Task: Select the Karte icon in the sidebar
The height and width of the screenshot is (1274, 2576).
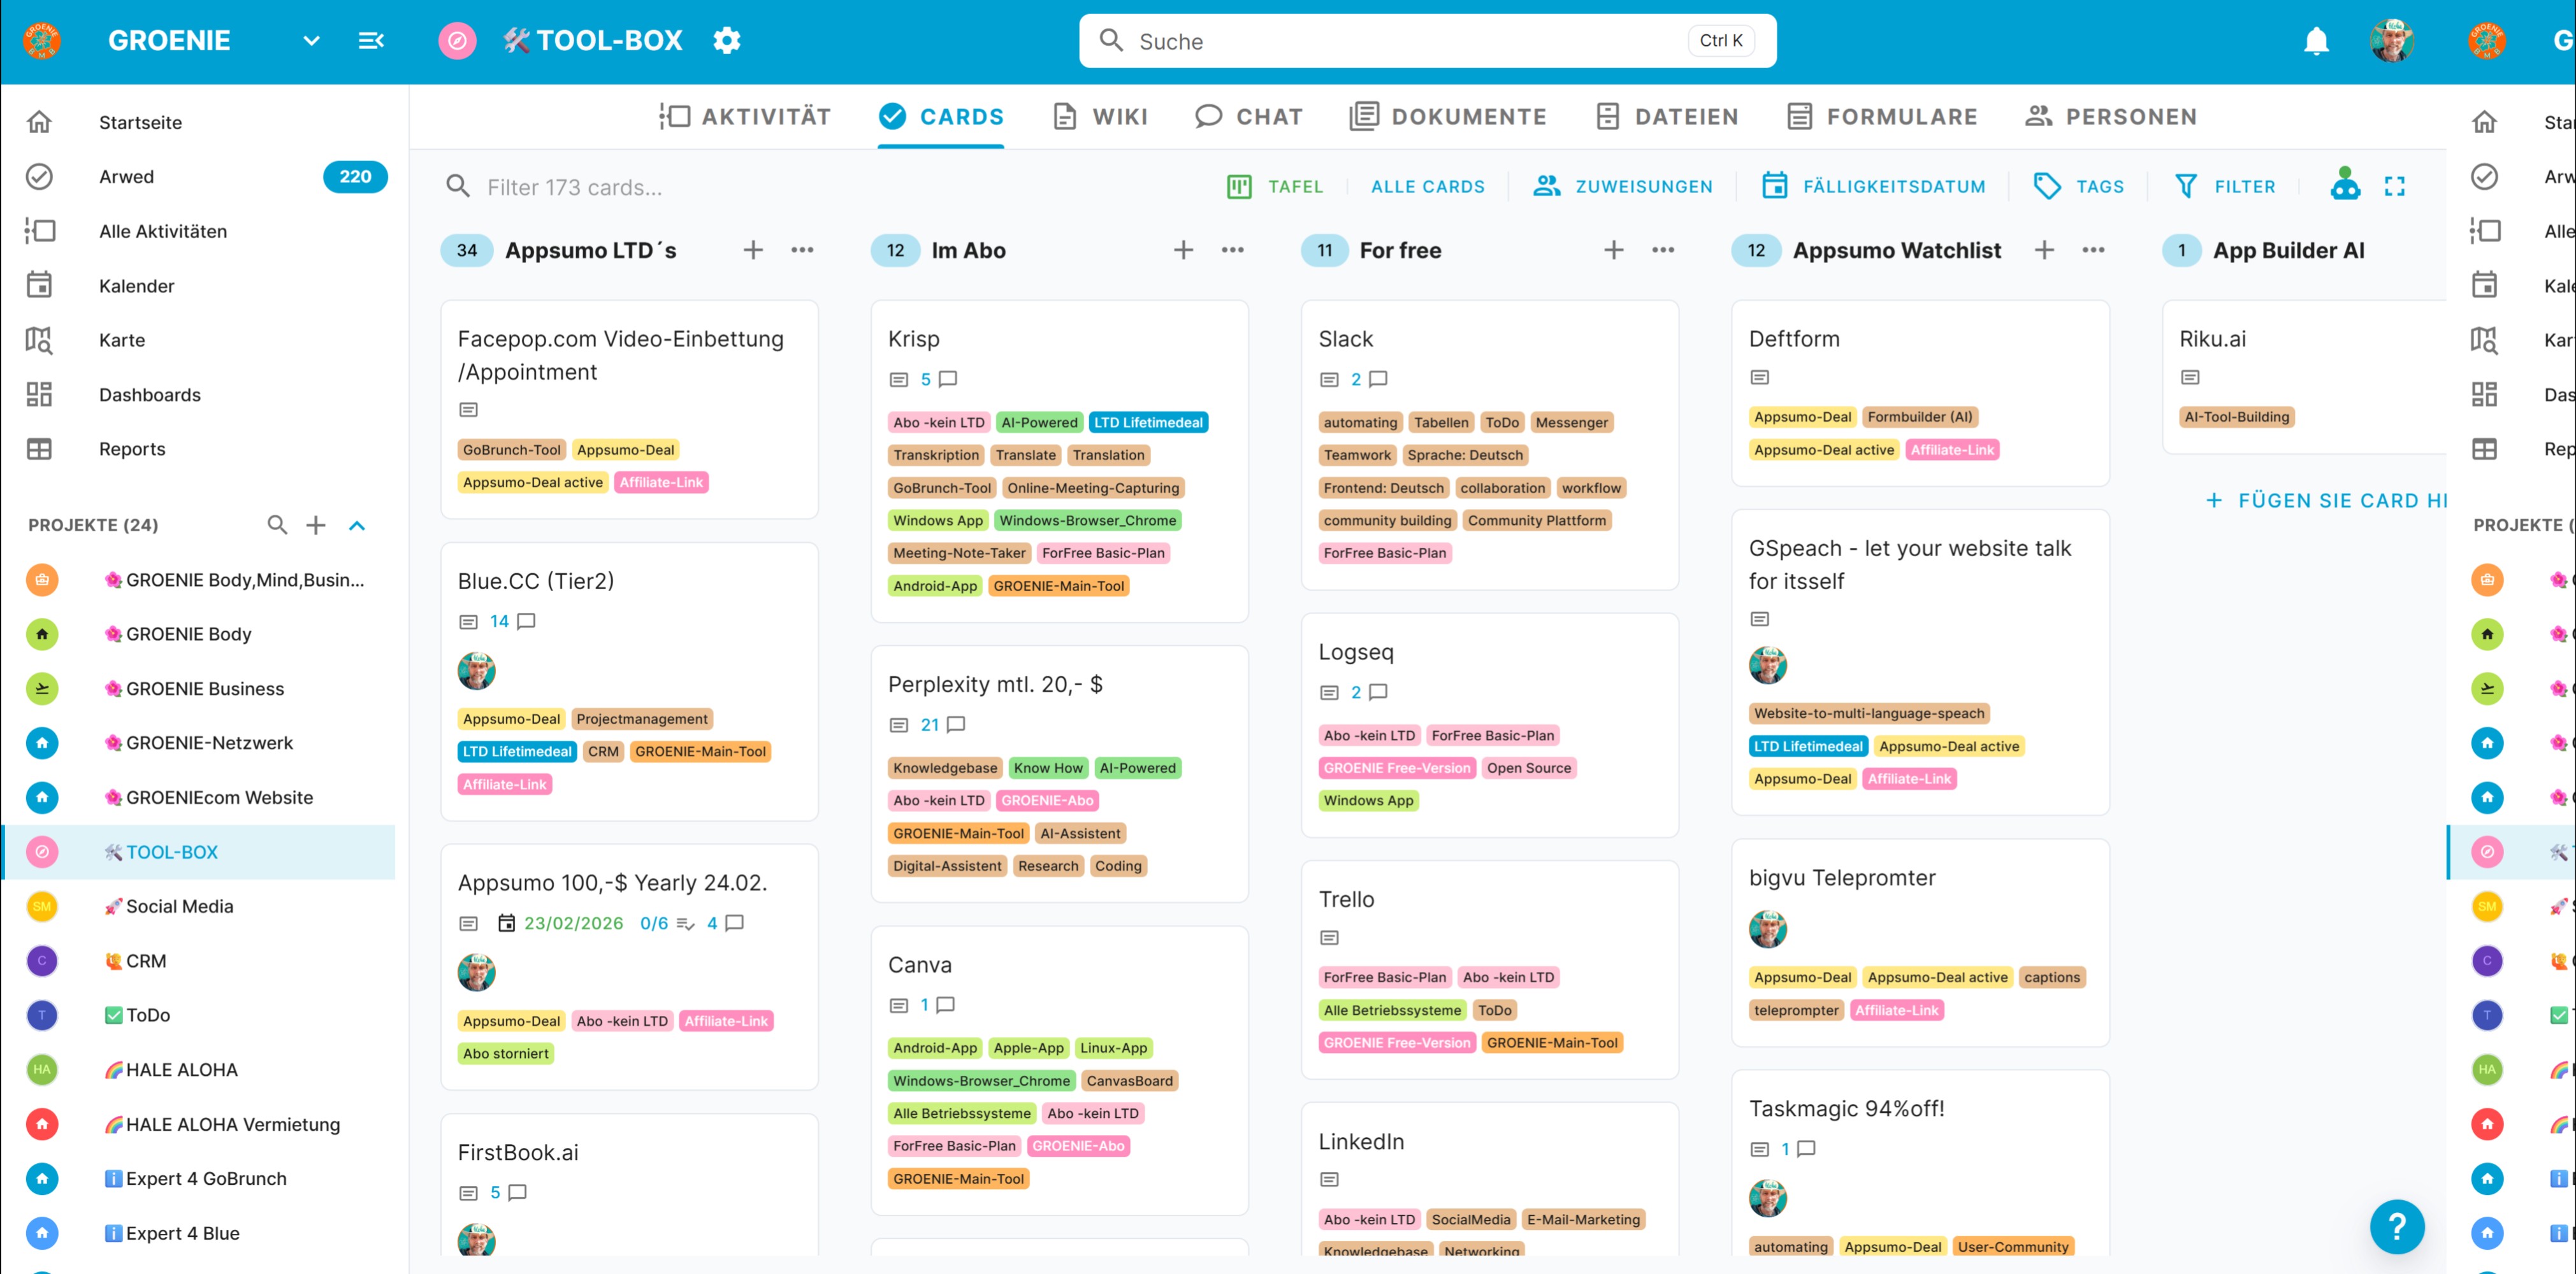Action: (40, 340)
